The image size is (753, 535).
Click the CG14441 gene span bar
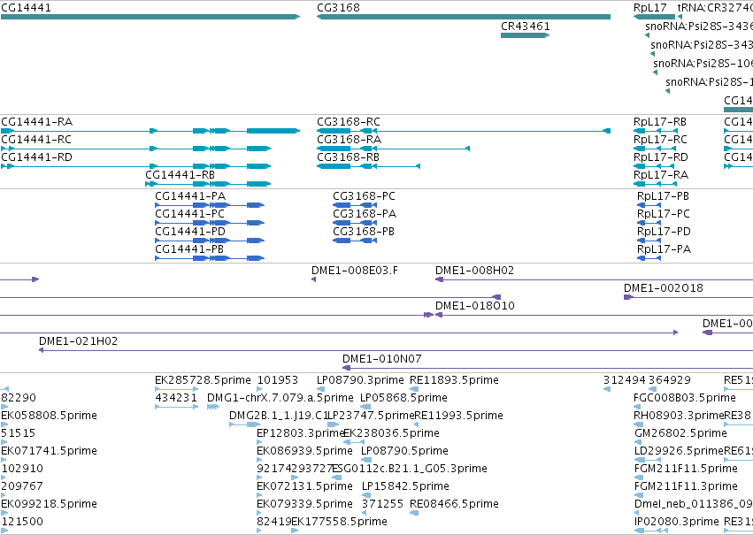pos(150,17)
